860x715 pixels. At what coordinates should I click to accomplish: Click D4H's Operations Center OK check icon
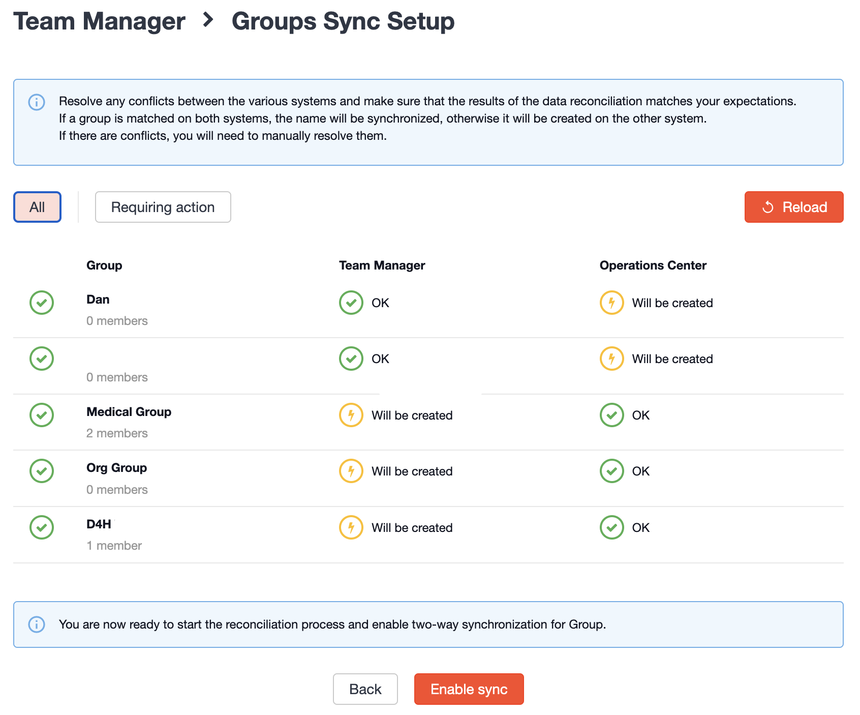[x=611, y=527]
